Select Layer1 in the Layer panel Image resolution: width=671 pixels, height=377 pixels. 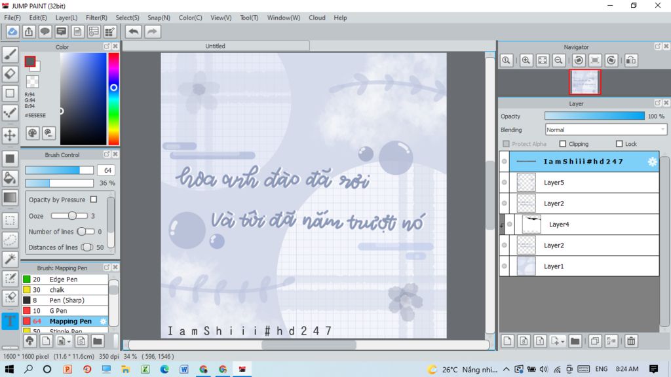[579, 266]
